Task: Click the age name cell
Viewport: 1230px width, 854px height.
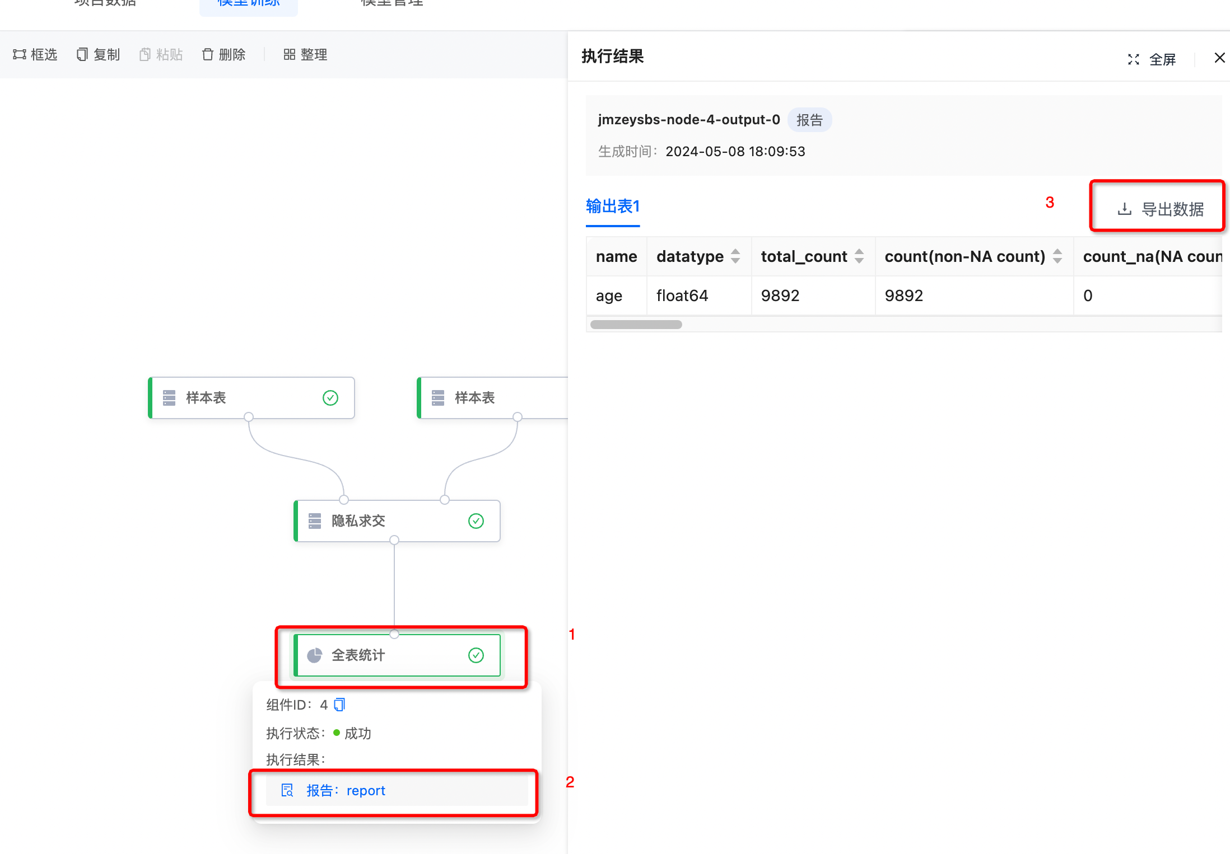Action: (616, 295)
